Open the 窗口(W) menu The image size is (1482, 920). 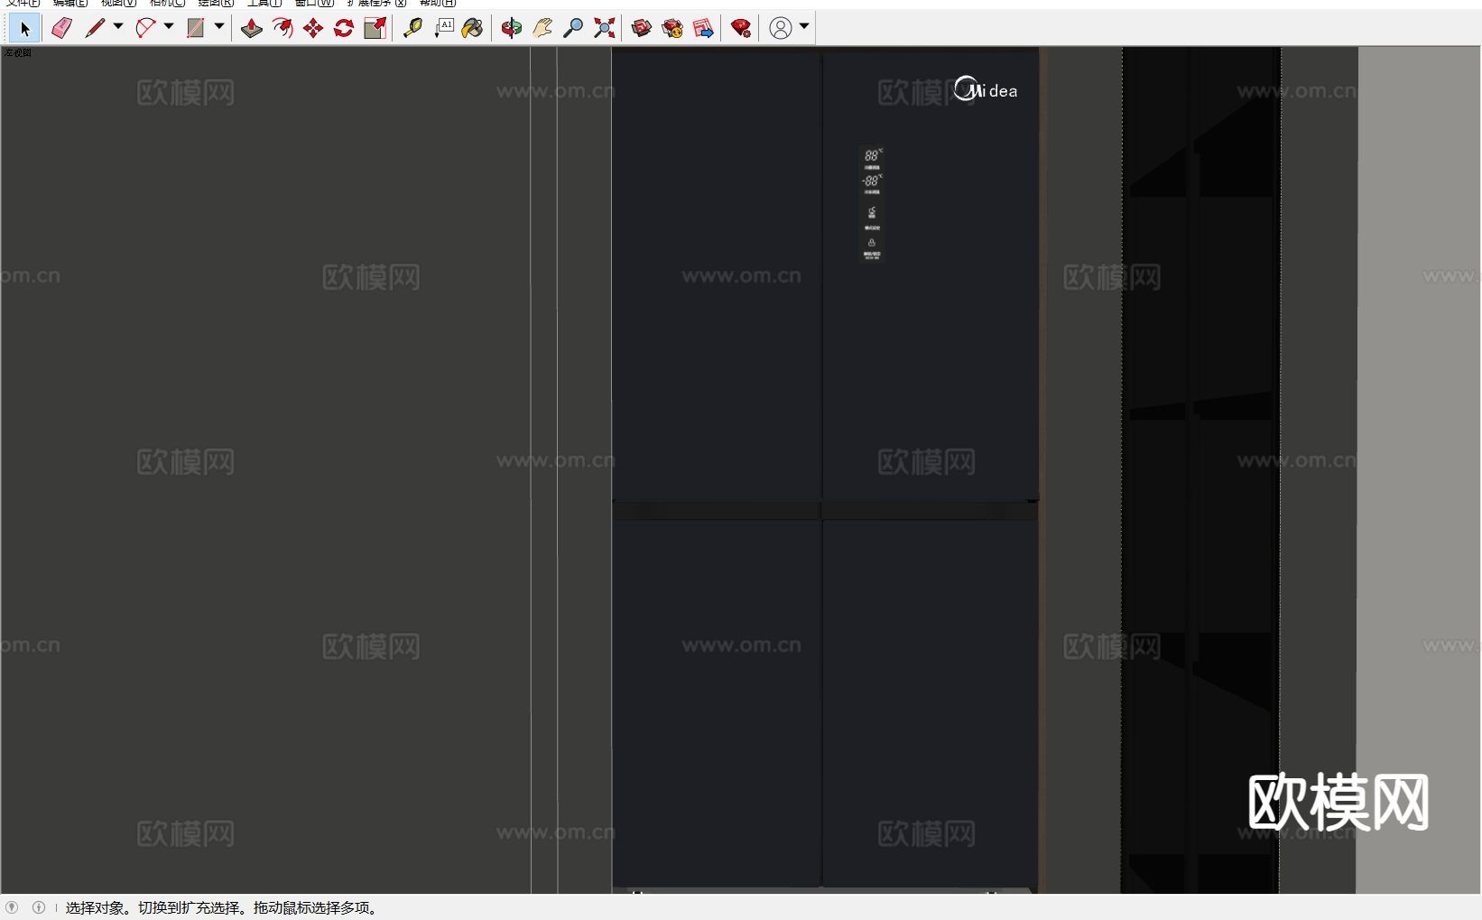[314, 3]
